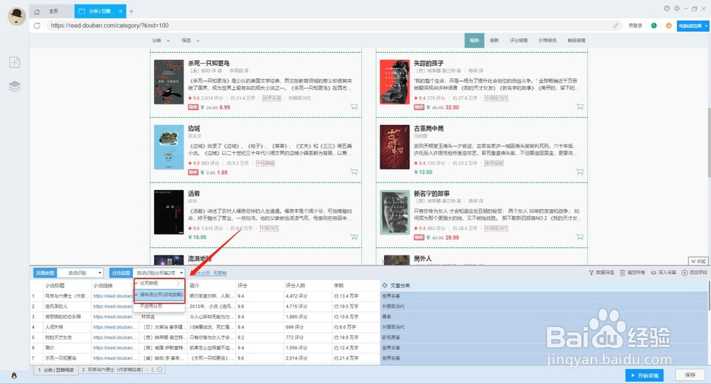This screenshot has width=711, height=384.
Task: Add 杀死一只知更鸟 to cart via cart icon
Action: (353, 107)
